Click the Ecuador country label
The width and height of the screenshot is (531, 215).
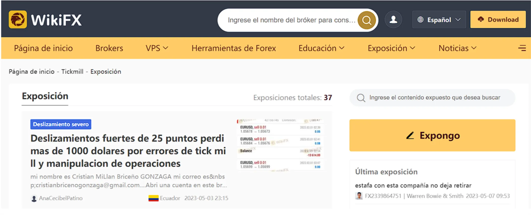(x=170, y=198)
